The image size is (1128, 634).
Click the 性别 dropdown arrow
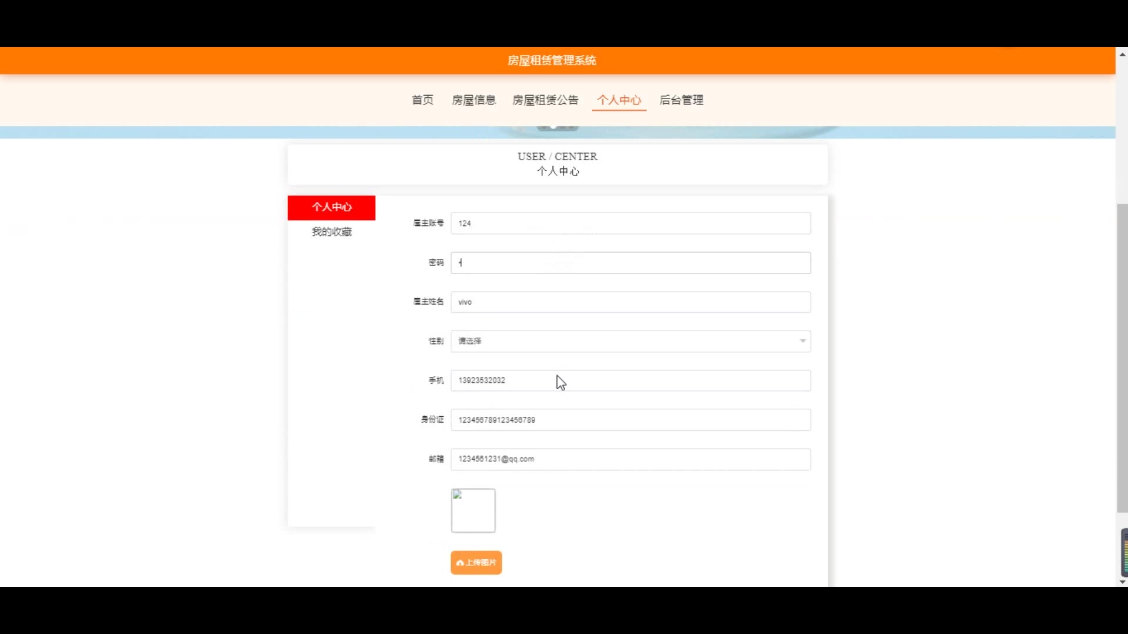pos(803,341)
